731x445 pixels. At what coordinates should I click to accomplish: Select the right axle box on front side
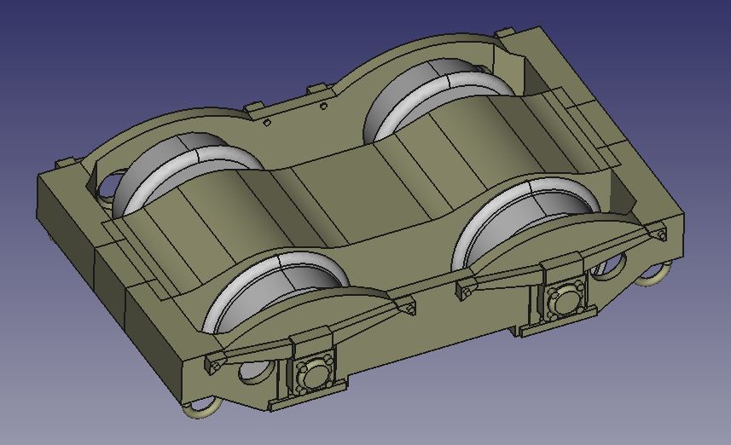[x=563, y=298]
